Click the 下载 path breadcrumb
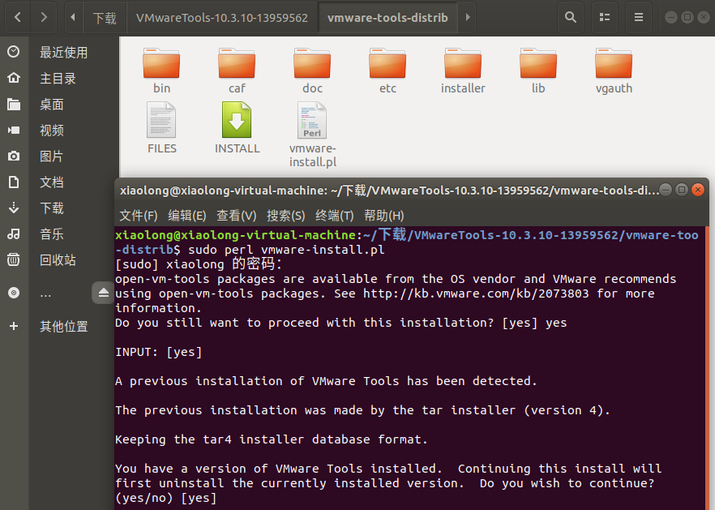 105,18
